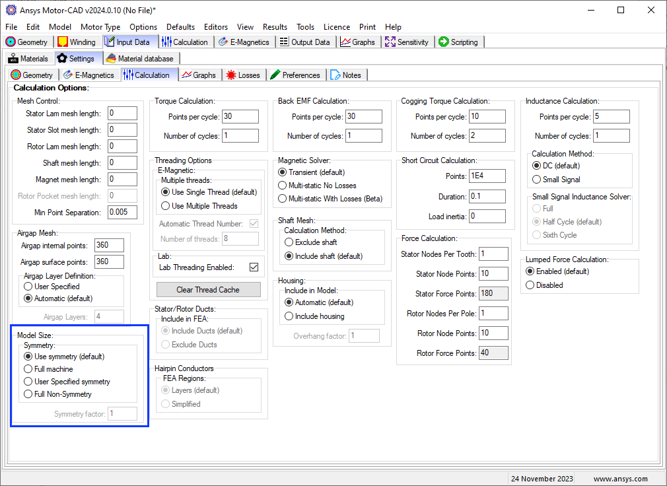Select Multi-static No Losses solver
The width and height of the screenshot is (667, 486).
pyautogui.click(x=283, y=186)
